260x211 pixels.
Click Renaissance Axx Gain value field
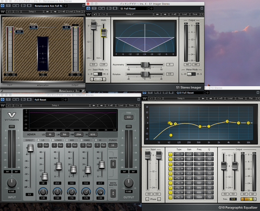[x=66, y=28]
